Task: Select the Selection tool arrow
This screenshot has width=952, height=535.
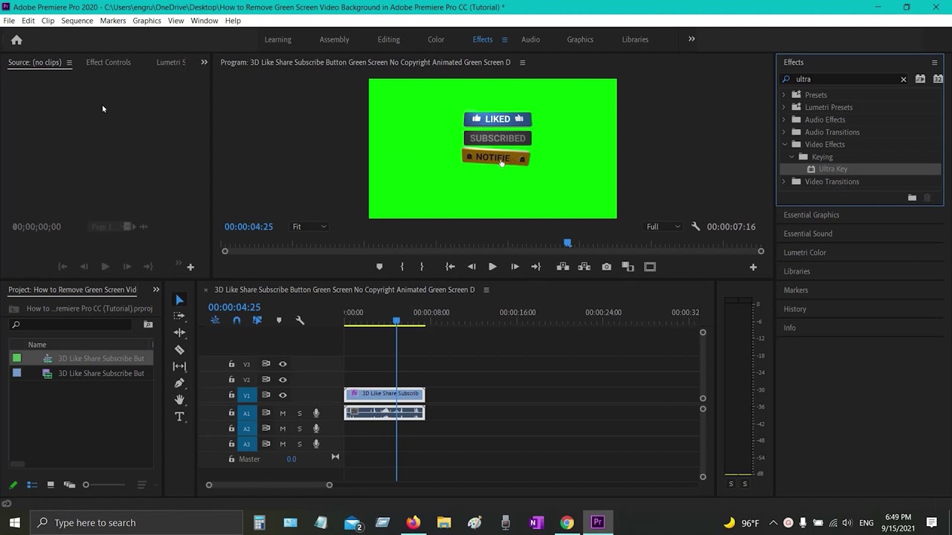Action: pos(179,300)
